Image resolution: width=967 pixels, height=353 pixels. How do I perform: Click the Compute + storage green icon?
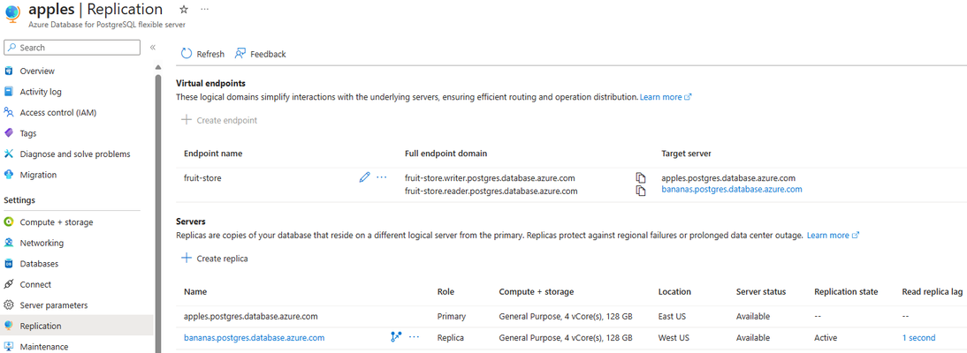[9, 222]
